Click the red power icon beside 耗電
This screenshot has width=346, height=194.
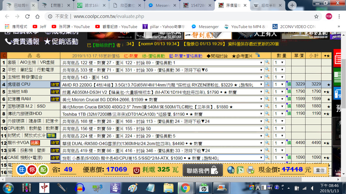click(x=136, y=170)
